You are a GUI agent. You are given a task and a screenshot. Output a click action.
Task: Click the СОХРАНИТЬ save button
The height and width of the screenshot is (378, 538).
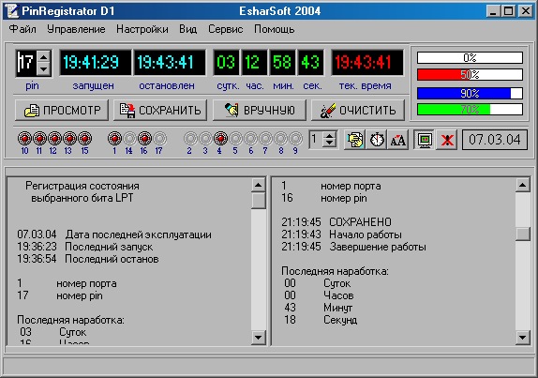coord(160,110)
